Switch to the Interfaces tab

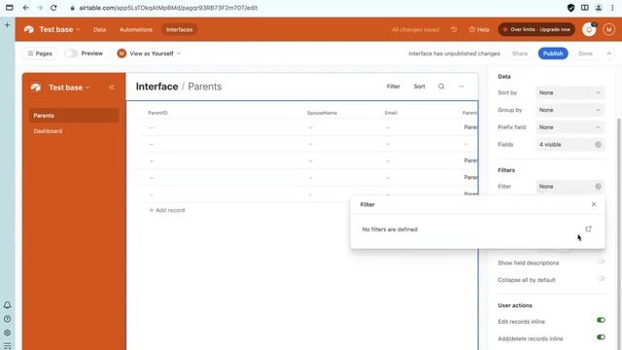[179, 29]
